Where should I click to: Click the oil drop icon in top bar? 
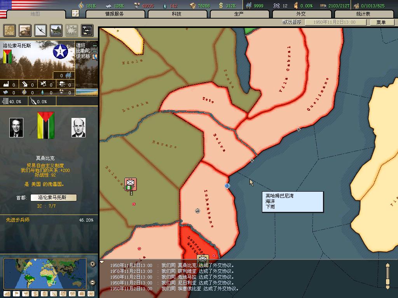[x=165, y=5]
